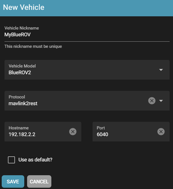Clear the Hostname field
The image size is (173, 189).
pos(73,131)
